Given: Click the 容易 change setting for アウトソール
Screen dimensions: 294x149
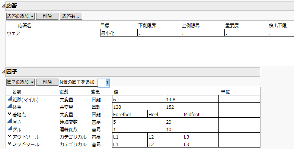Looking at the screenshot, I should pyautogui.click(x=96, y=137).
